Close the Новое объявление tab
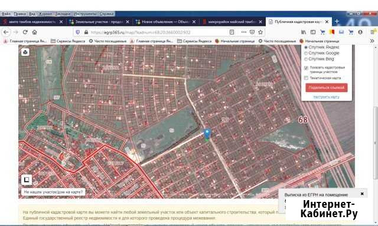This screenshot has height=226, width=378. click(194, 22)
